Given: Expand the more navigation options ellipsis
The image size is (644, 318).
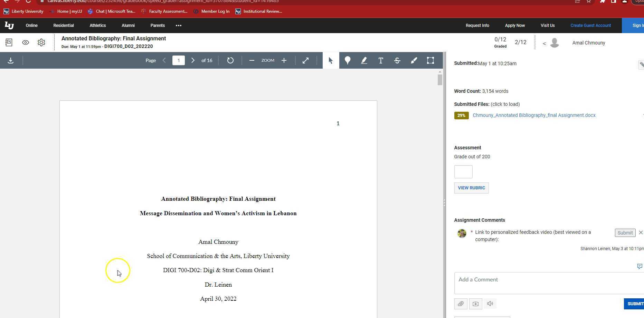Looking at the screenshot, I should pyautogui.click(x=179, y=26).
